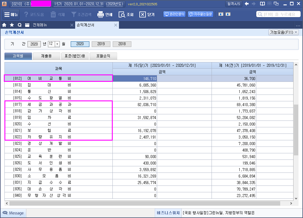Screen dimensions: 303x218
Task: Click amount 82,036,710 cell
Action: 135,105
